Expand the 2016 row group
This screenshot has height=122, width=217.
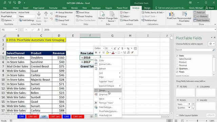(x=82, y=58)
